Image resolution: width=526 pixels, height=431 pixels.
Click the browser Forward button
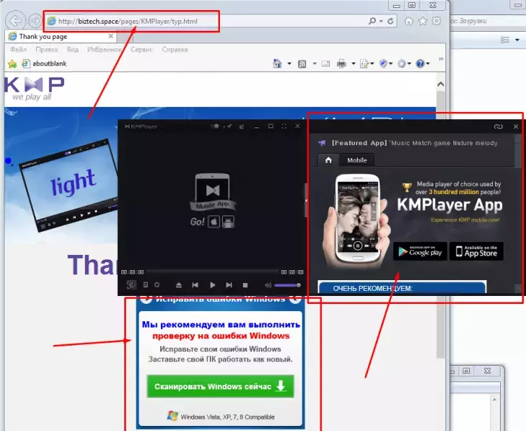coord(35,21)
